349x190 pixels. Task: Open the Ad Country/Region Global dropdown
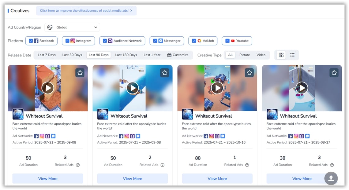click(x=72, y=27)
